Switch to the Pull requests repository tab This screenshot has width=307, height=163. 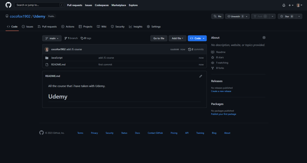tap(47, 27)
